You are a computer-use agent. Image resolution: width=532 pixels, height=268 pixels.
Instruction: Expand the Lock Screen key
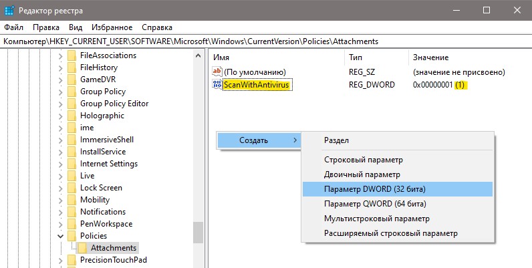point(61,188)
